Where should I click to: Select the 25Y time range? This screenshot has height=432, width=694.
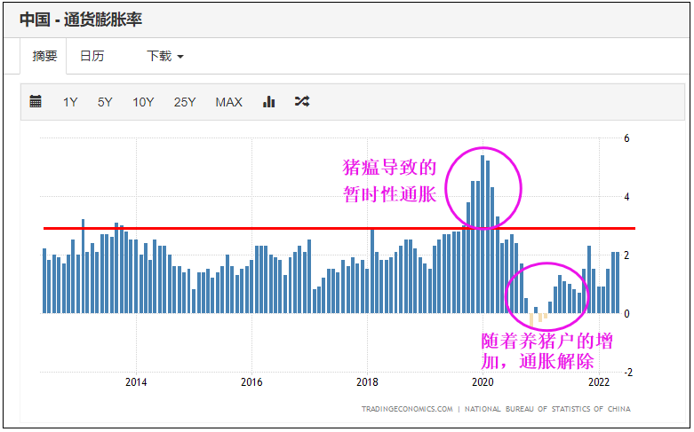point(185,103)
